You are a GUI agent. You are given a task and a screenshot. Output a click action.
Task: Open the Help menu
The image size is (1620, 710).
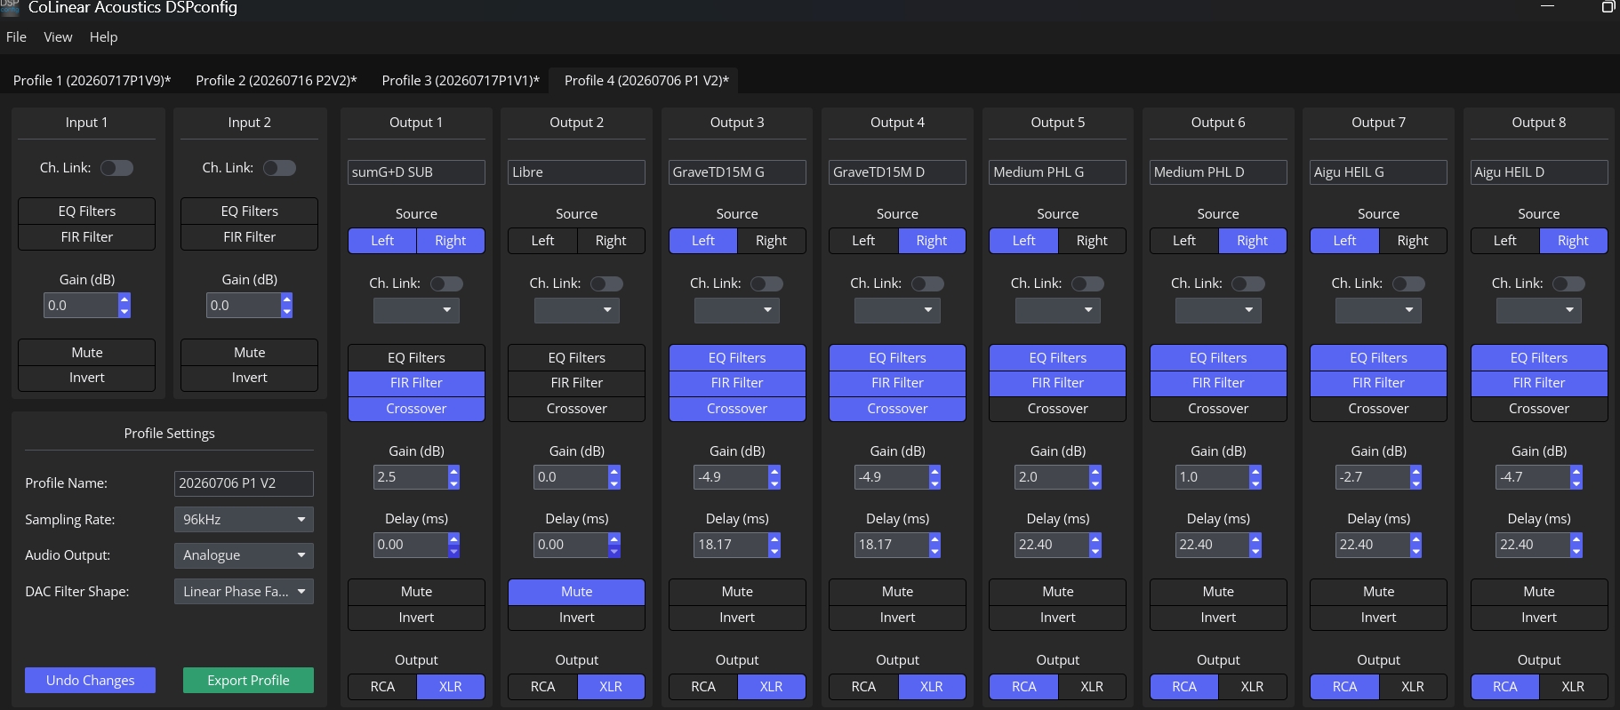[x=103, y=37]
